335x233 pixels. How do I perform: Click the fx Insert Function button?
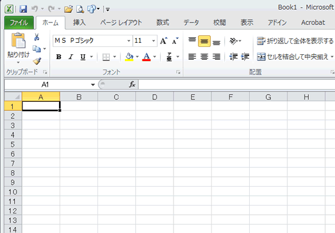(132, 85)
